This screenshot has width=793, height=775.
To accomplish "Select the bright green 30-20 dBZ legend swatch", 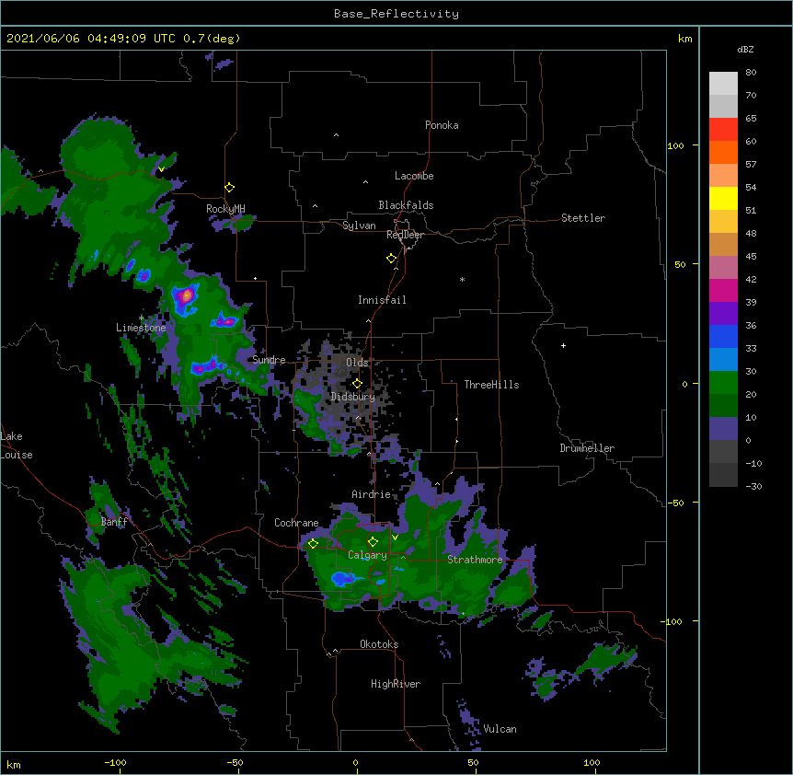I will [723, 383].
